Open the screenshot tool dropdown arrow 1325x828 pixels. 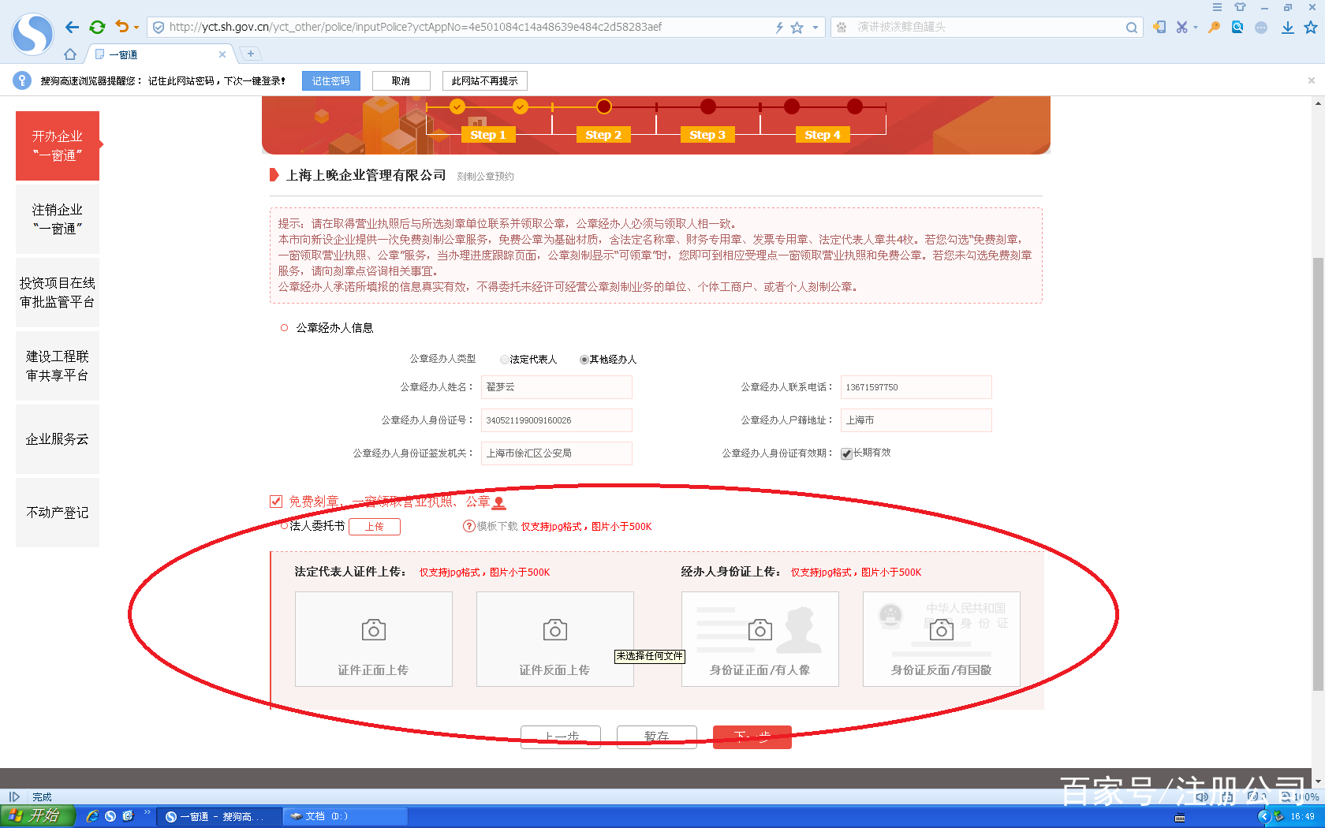click(x=1196, y=27)
